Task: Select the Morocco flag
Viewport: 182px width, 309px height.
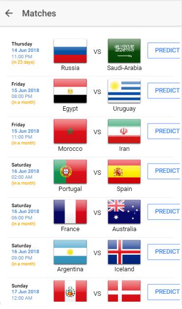Action: click(x=70, y=131)
